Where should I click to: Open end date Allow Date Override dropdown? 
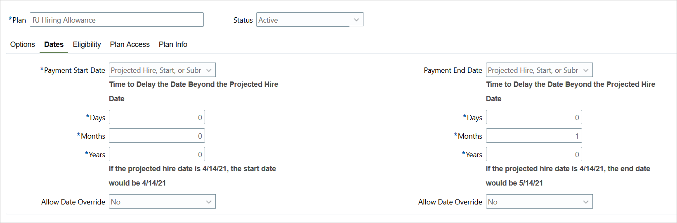tap(539, 202)
